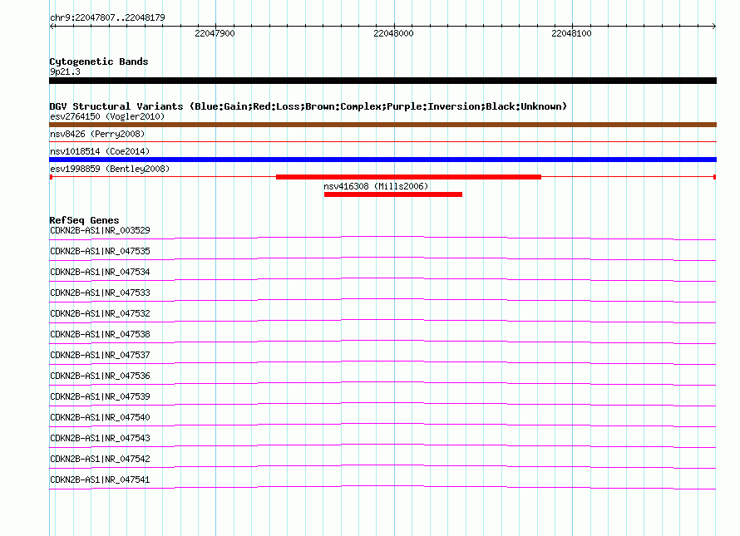Click the nsv8426 (Perry2008) label
Viewport: 740px width, 536px height.
coord(97,134)
